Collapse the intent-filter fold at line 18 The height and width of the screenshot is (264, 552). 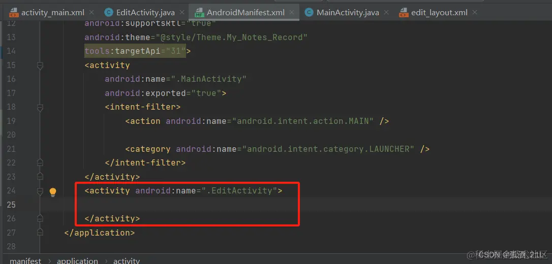point(40,107)
